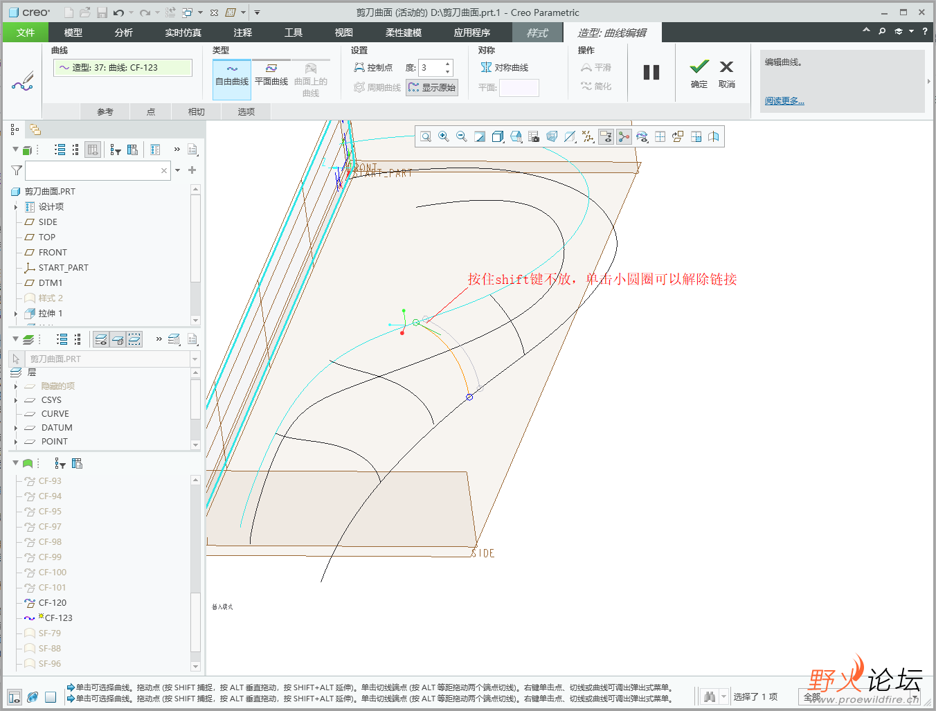Click the Zoom In magnifier icon
The height and width of the screenshot is (711, 936).
tap(444, 136)
